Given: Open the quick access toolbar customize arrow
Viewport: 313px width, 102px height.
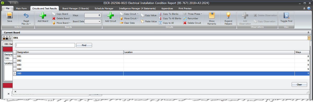Looking at the screenshot, I should [x=15, y=3].
